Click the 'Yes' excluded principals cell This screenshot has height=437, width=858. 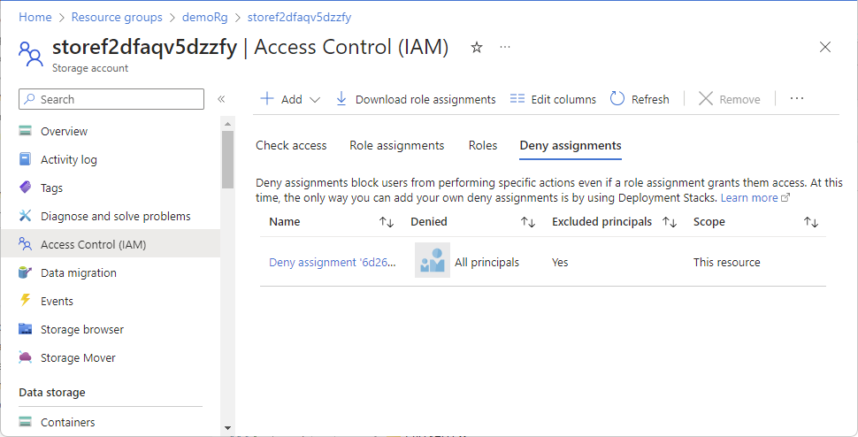tap(560, 262)
